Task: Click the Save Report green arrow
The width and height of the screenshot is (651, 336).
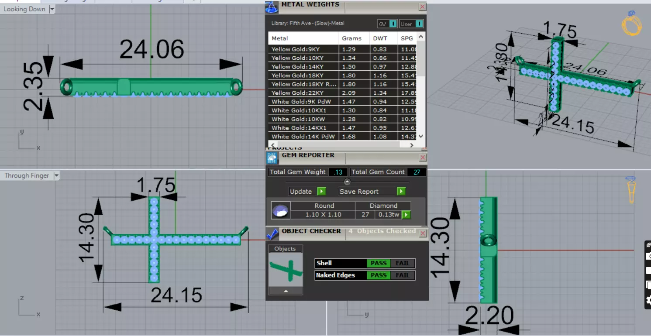Action: tap(401, 192)
